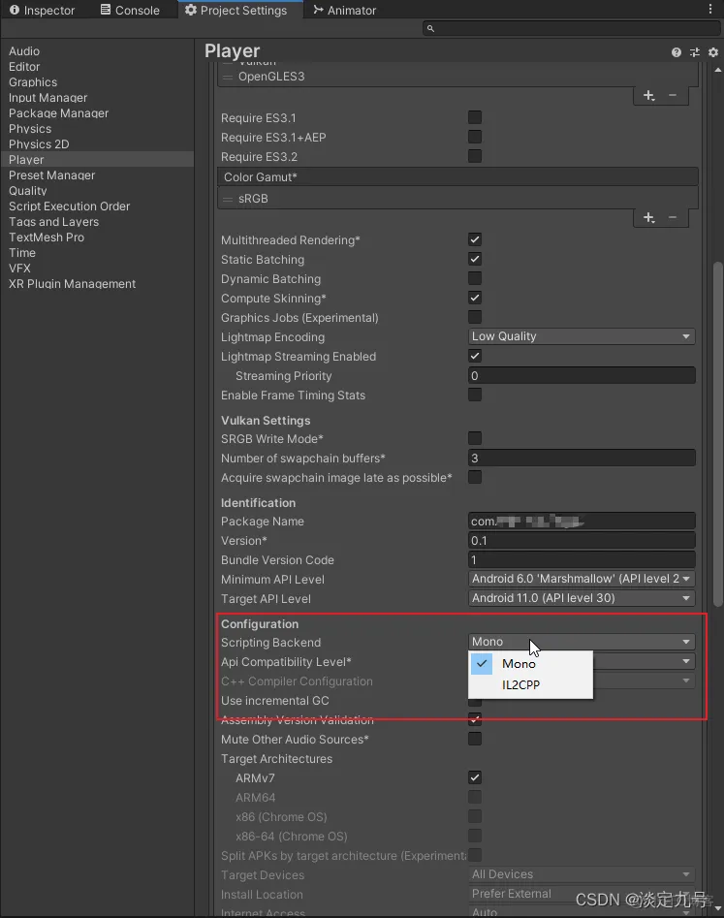
Task: Open Lightmap Encoding dropdown
Action: 582,336
